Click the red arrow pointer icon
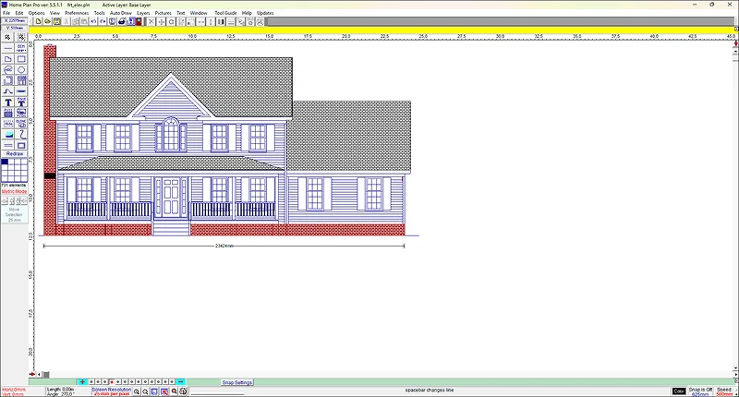This screenshot has width=739, height=397. [164, 391]
